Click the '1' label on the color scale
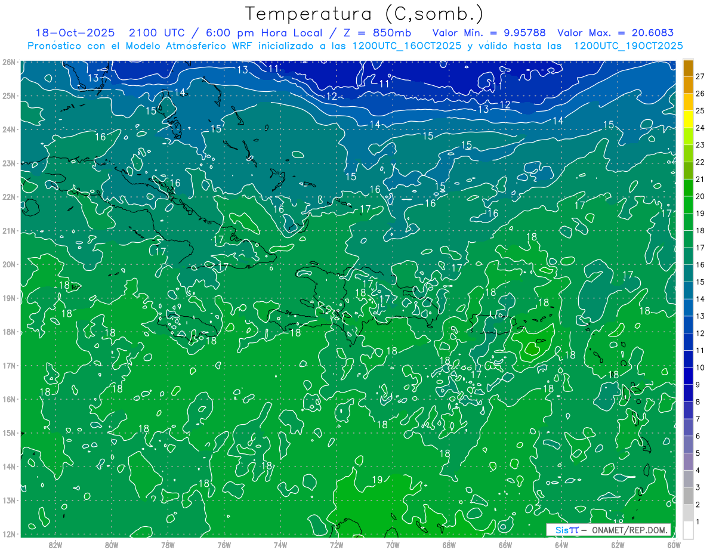This screenshot has width=716, height=553. (x=698, y=522)
